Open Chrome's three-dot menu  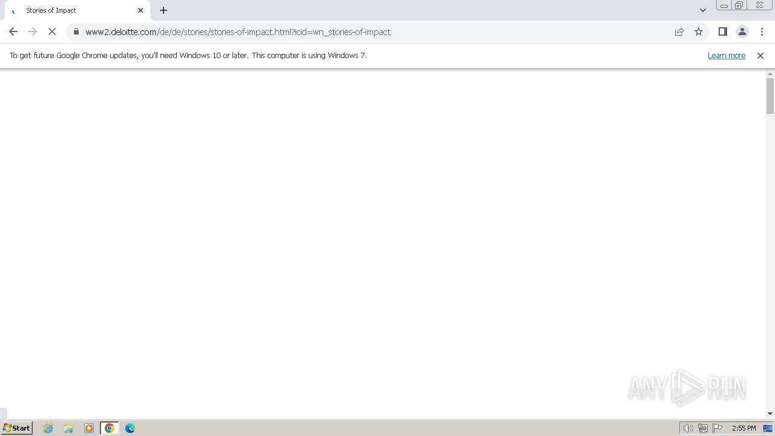coord(762,31)
